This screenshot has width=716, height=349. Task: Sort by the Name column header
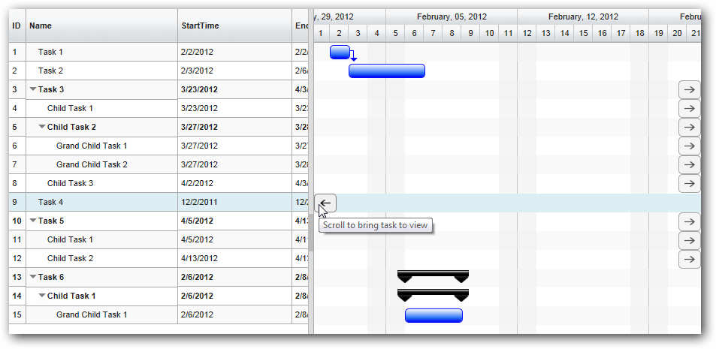click(x=101, y=26)
